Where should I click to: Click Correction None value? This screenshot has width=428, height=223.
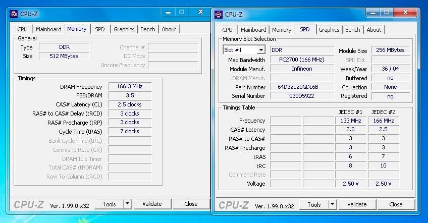(390, 87)
